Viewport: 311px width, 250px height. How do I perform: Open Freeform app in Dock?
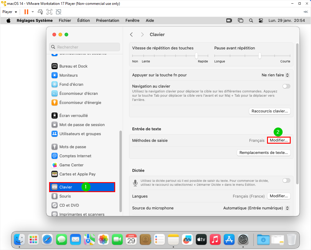pos(187,239)
